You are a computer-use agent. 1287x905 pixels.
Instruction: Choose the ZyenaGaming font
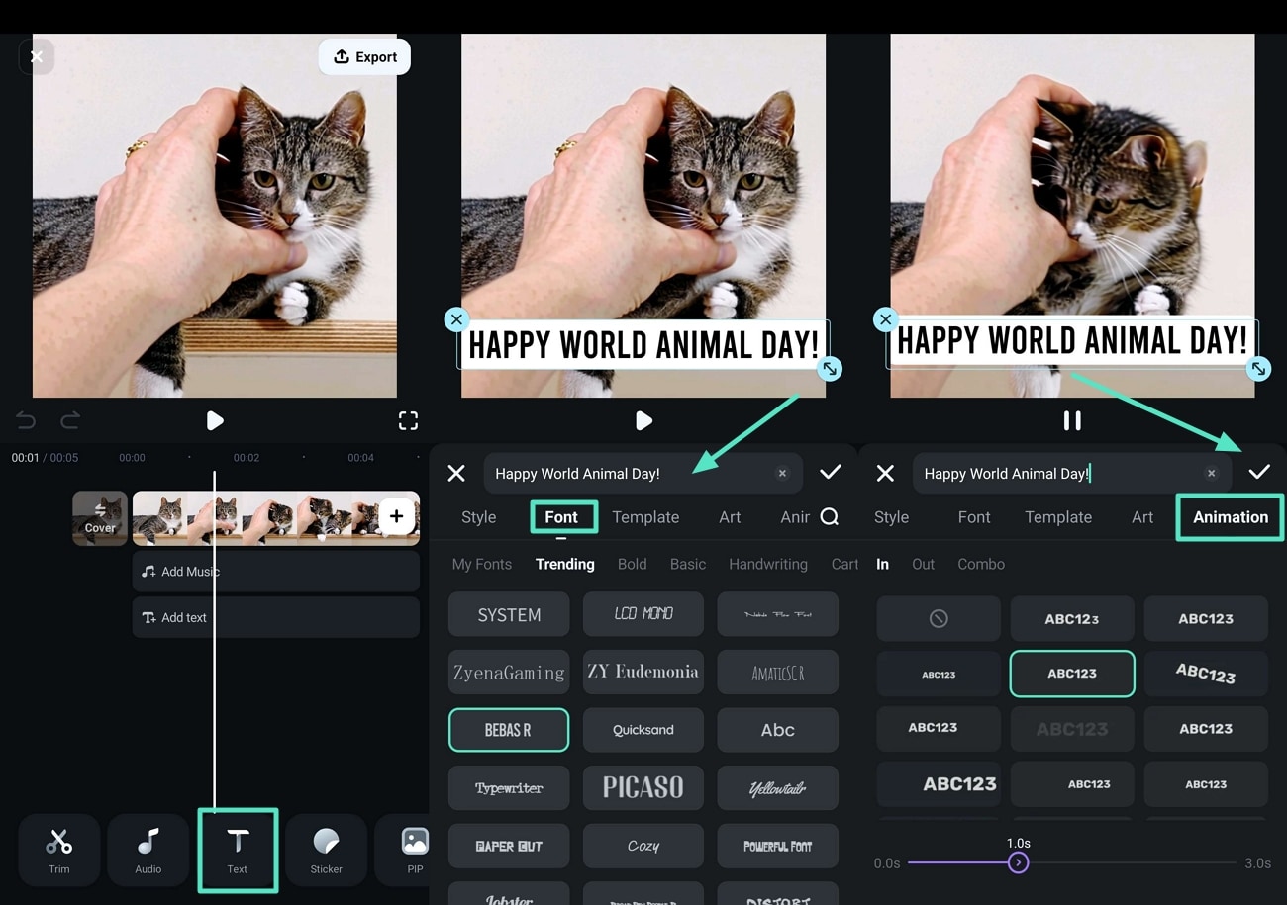509,672
